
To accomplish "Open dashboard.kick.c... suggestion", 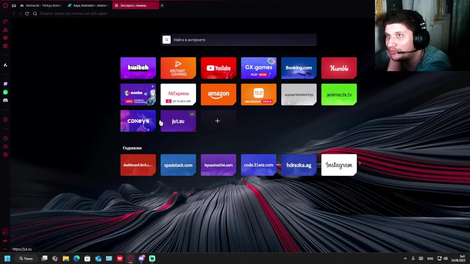I will pyautogui.click(x=138, y=165).
